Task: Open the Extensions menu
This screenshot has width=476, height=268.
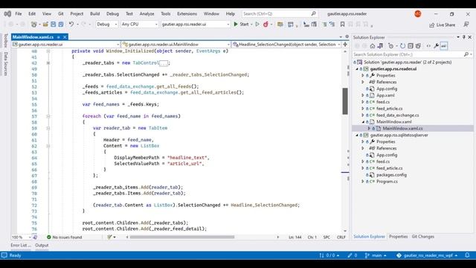Action: [x=187, y=13]
